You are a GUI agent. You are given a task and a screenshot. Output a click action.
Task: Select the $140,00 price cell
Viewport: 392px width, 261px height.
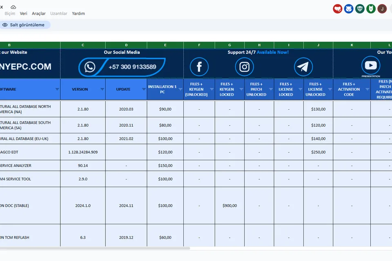click(318, 139)
